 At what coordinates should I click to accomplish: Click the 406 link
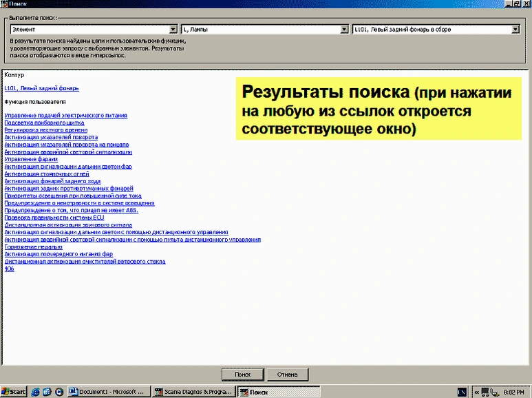coord(9,269)
